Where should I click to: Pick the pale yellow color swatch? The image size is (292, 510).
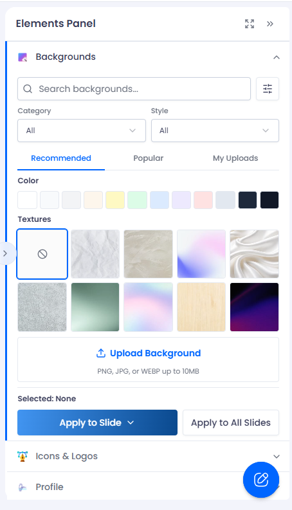(x=115, y=200)
